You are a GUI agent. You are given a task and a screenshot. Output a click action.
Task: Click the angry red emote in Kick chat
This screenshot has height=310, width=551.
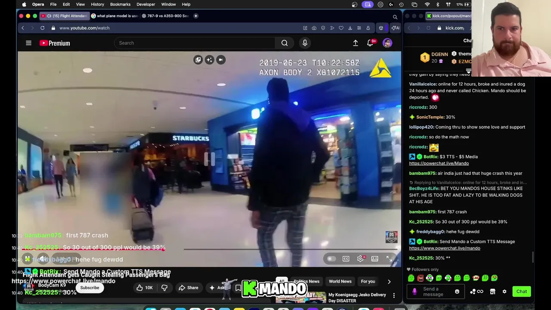click(421, 278)
